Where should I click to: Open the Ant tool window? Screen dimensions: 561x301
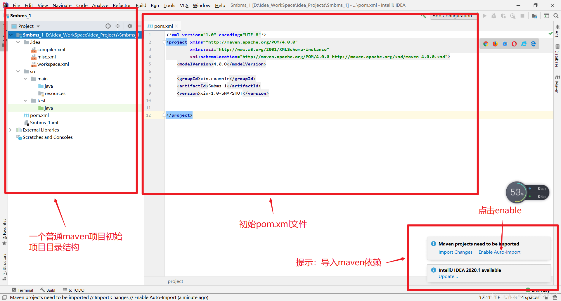point(557,31)
